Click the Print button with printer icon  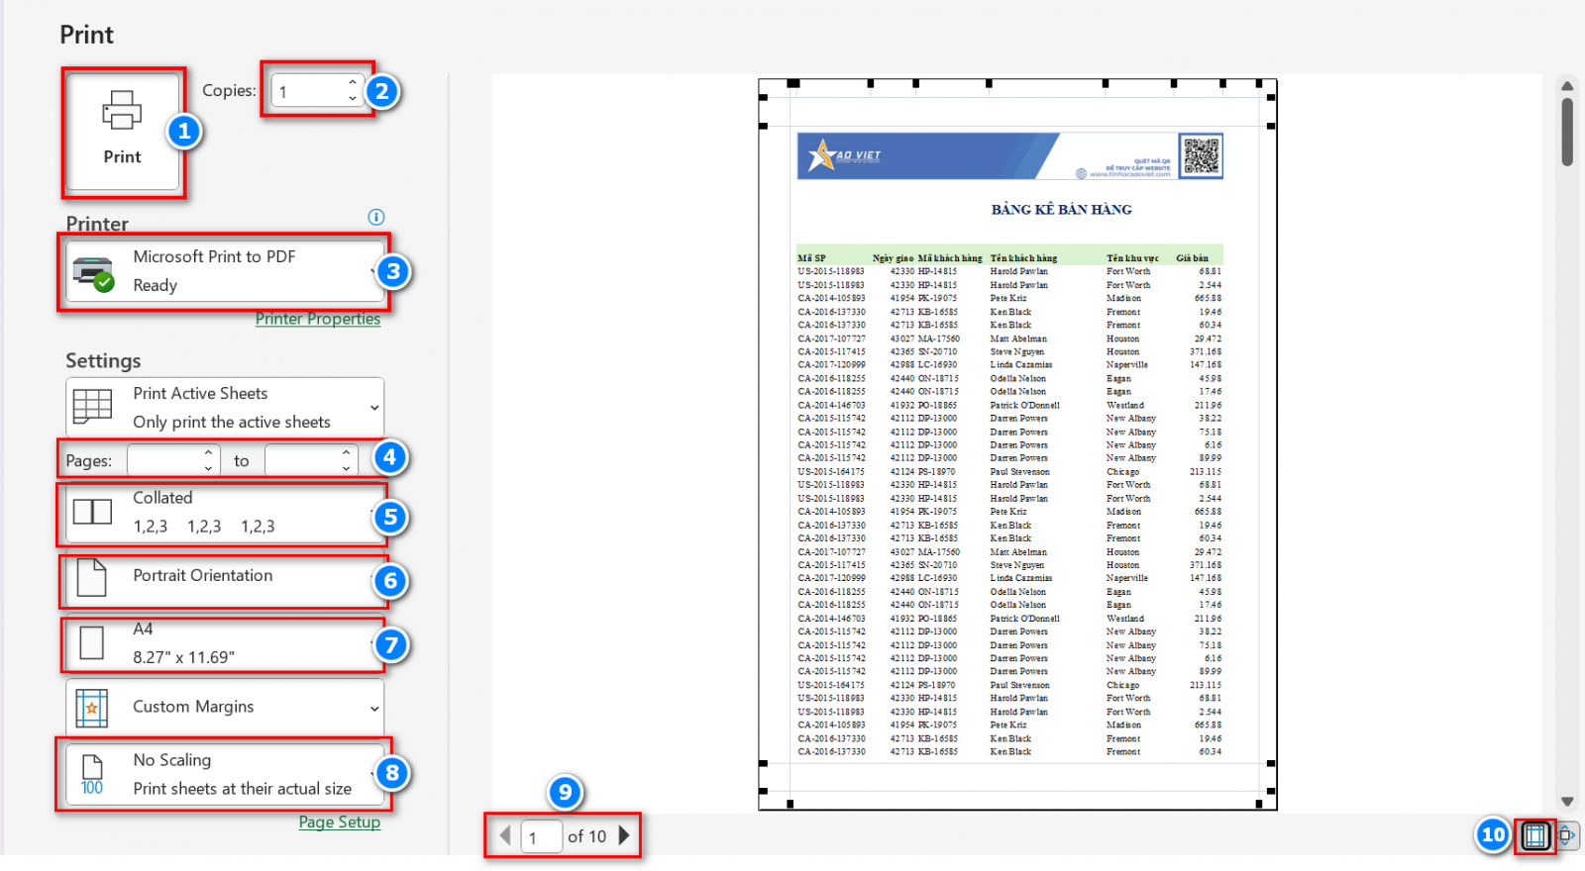pos(122,130)
